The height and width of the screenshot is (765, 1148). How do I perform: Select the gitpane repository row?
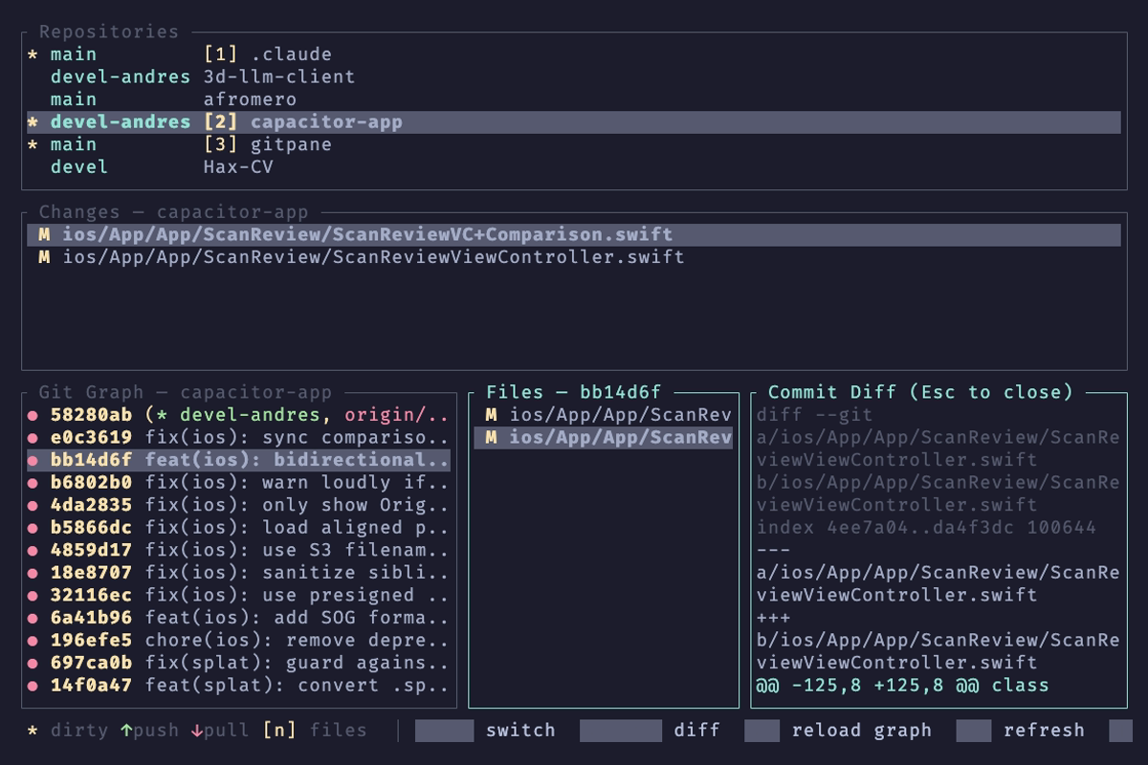coord(291,144)
